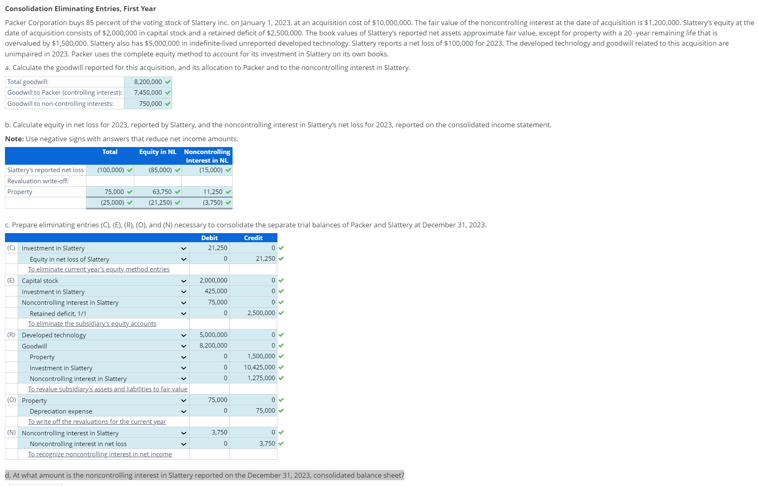Viewport: 759px width, 486px height.
Task: Select the Retained deficit, 1/1 dropdown
Action: (183, 313)
